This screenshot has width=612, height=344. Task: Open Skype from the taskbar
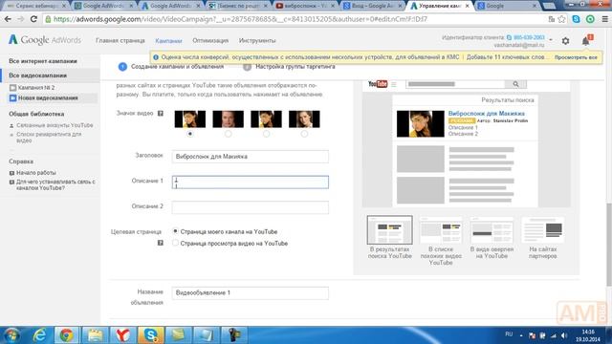coord(150,335)
